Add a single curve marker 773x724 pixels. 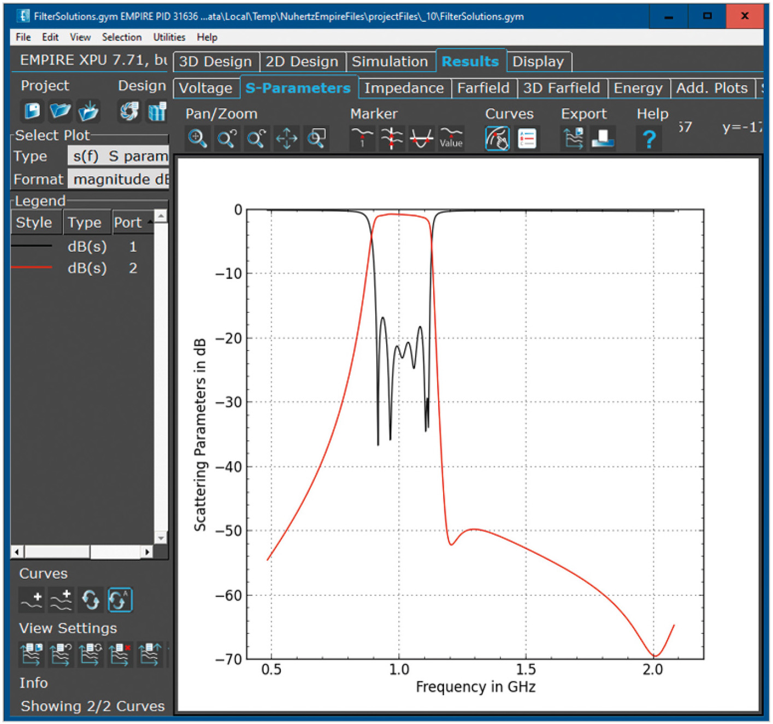click(362, 138)
